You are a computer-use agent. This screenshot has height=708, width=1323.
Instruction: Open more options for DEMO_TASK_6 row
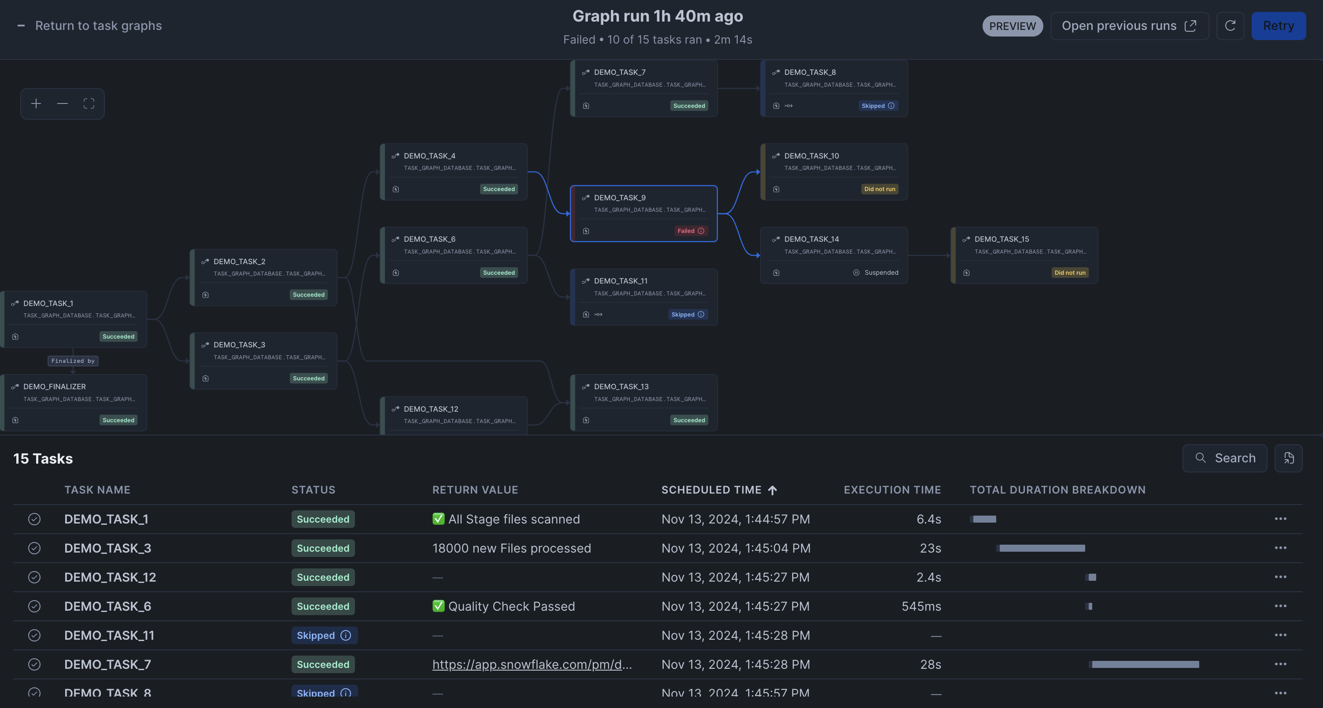(x=1280, y=606)
